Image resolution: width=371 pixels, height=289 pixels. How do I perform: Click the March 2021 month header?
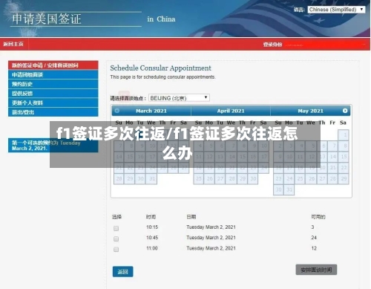pyautogui.click(x=151, y=111)
